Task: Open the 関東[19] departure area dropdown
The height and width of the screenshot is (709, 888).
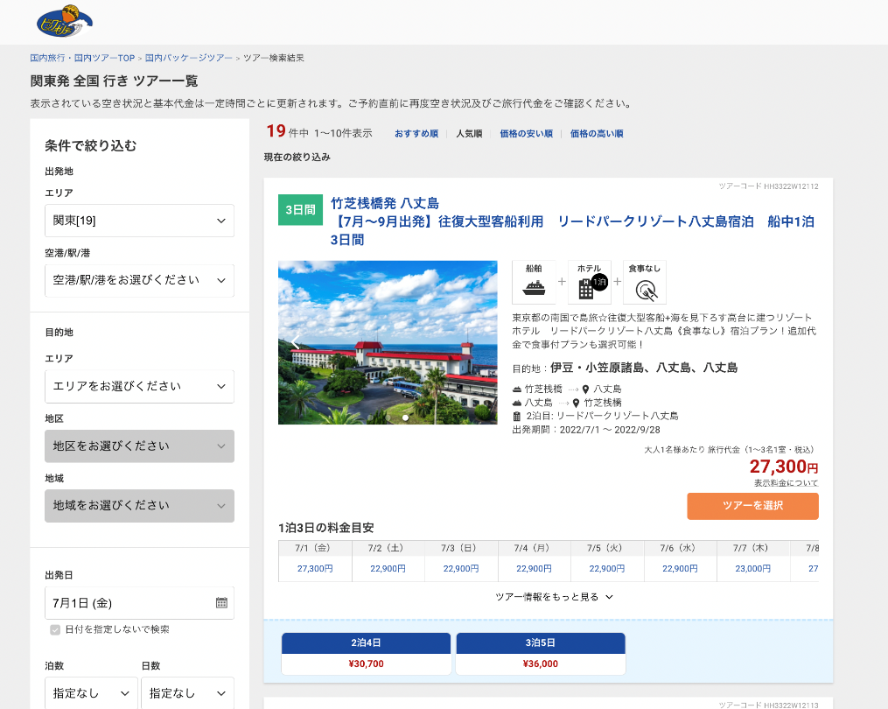Action: click(x=139, y=221)
